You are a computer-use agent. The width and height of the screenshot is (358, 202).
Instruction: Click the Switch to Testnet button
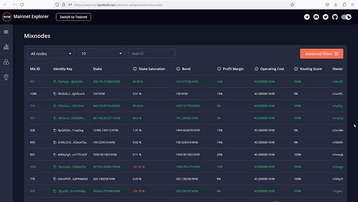(x=73, y=17)
